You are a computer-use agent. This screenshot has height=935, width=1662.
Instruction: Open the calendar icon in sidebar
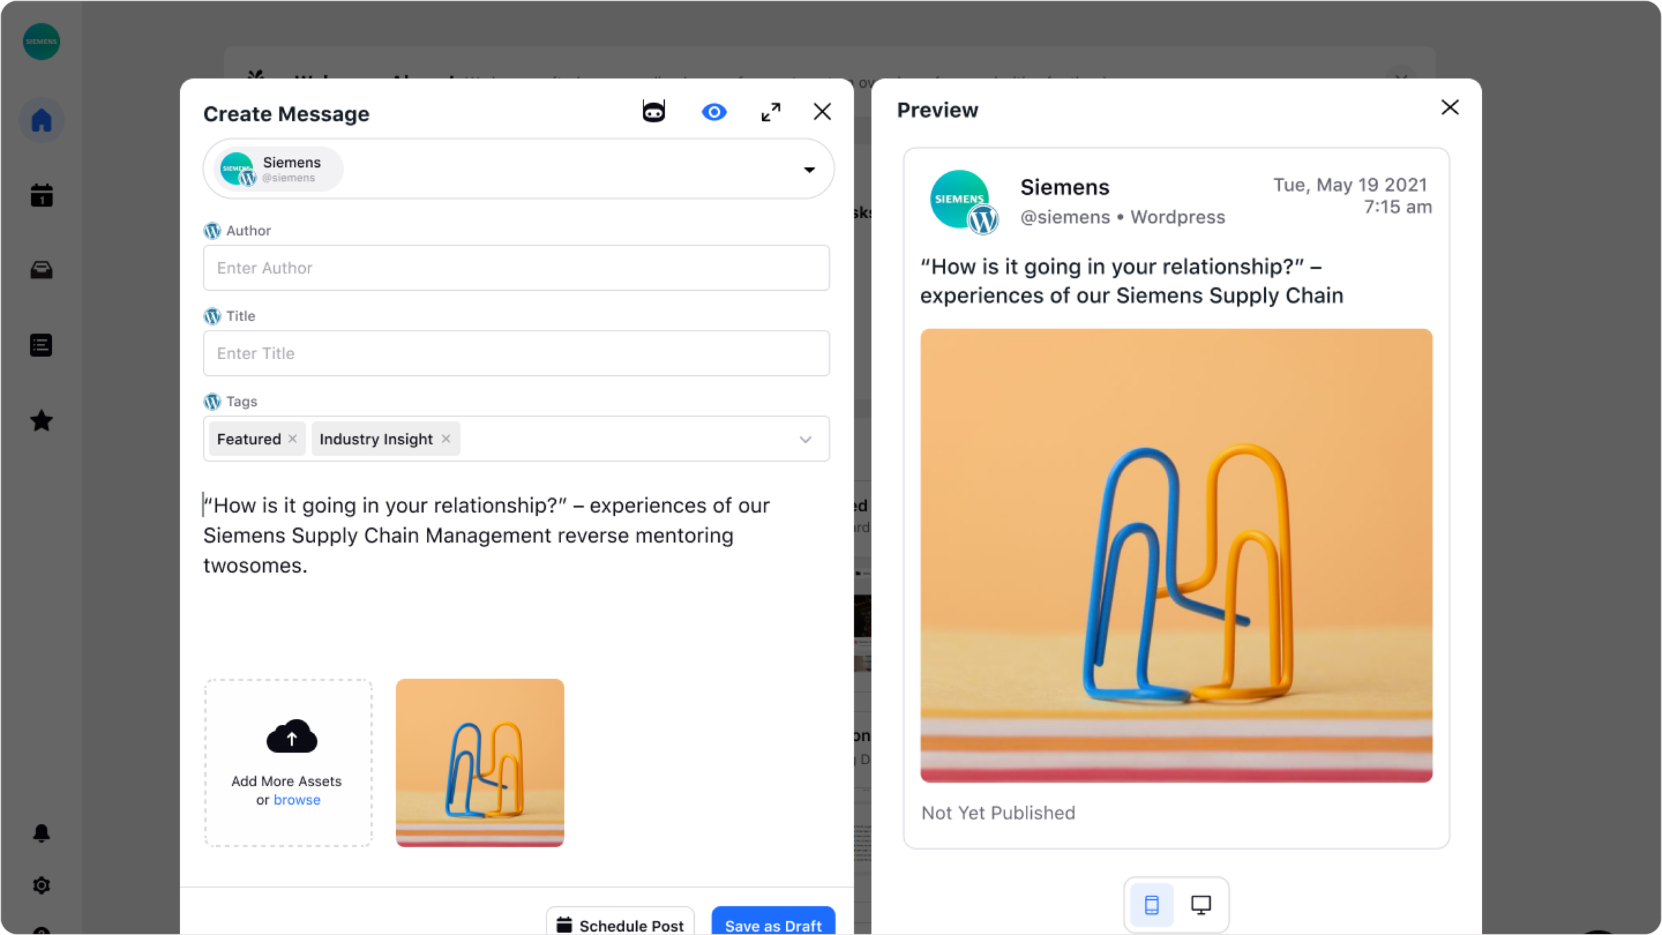point(41,196)
